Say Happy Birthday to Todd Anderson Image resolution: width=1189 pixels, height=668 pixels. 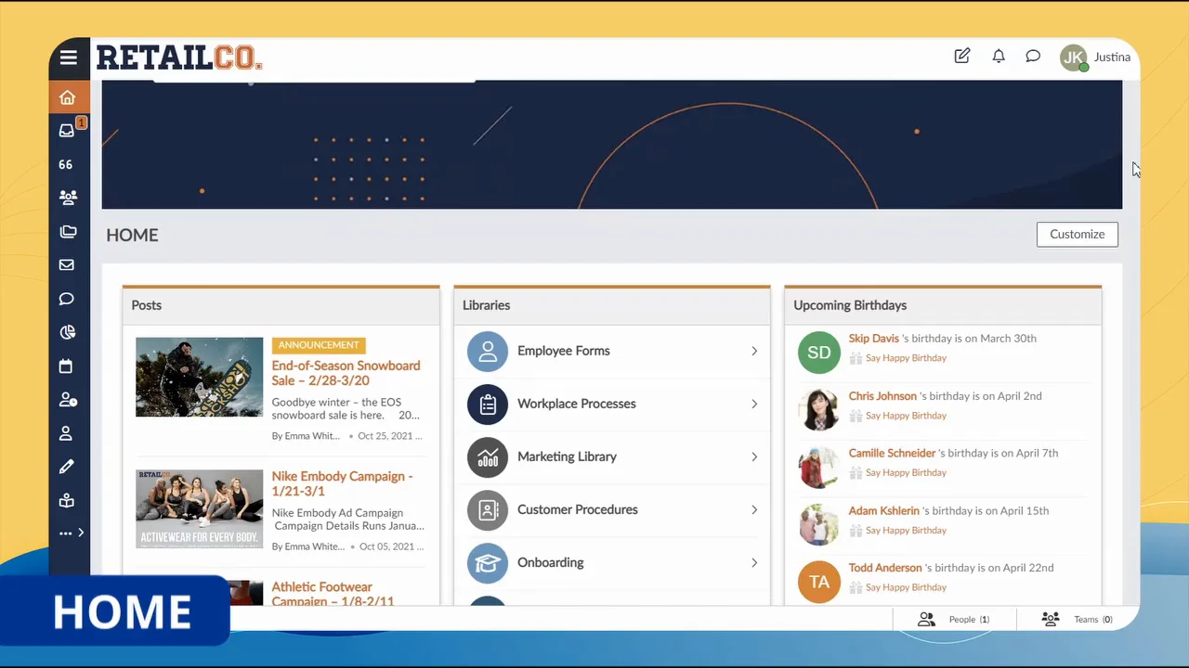tap(906, 587)
